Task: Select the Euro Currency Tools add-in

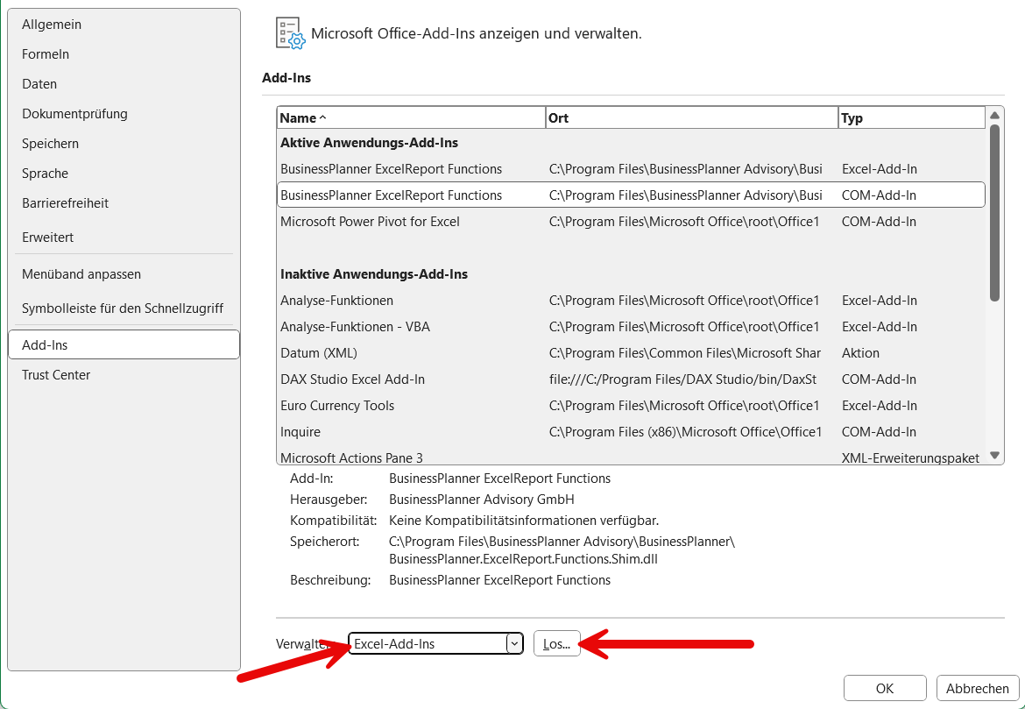Action: coord(337,406)
